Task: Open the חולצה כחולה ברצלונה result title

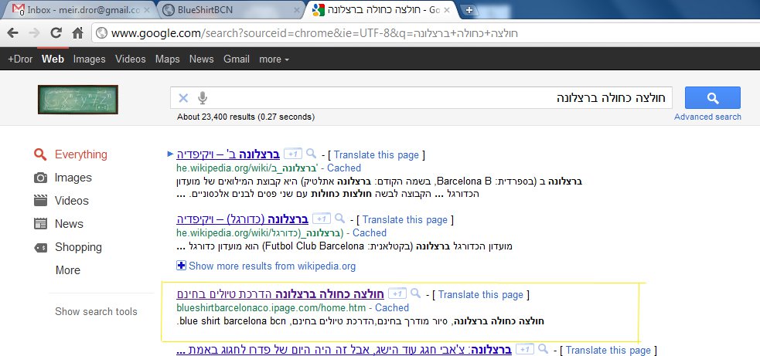Action: 280,294
